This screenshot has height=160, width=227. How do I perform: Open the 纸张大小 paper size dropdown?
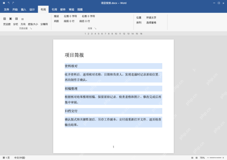[x=33, y=24]
